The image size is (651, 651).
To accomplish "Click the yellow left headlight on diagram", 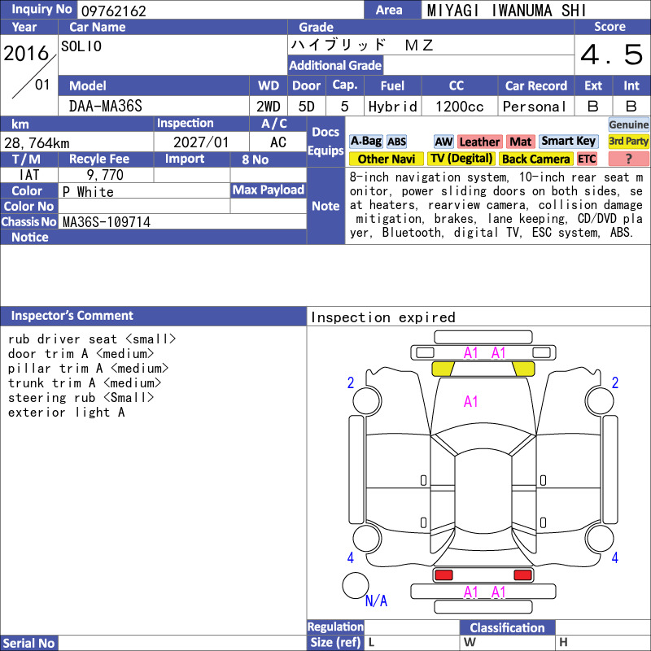I will [x=443, y=369].
